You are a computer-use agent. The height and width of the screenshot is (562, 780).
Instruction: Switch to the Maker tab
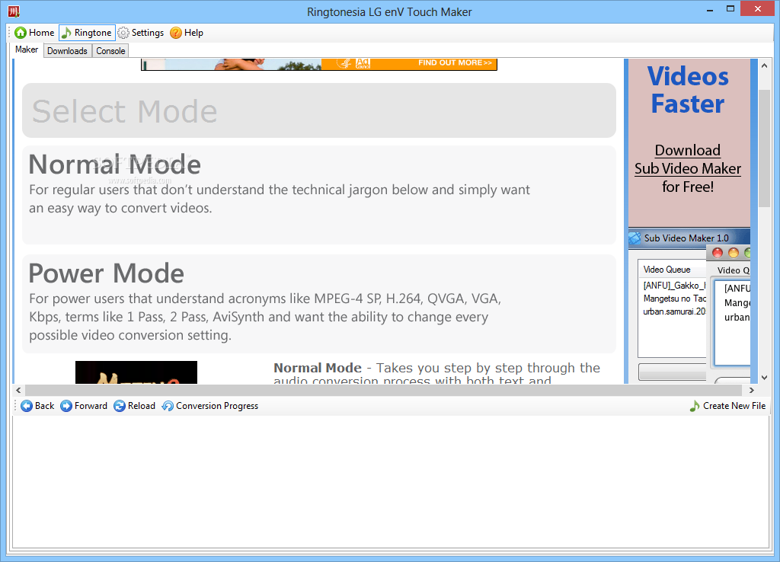coord(27,49)
